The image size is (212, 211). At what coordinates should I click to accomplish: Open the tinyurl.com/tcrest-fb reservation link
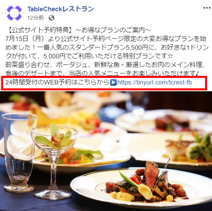(x=154, y=82)
